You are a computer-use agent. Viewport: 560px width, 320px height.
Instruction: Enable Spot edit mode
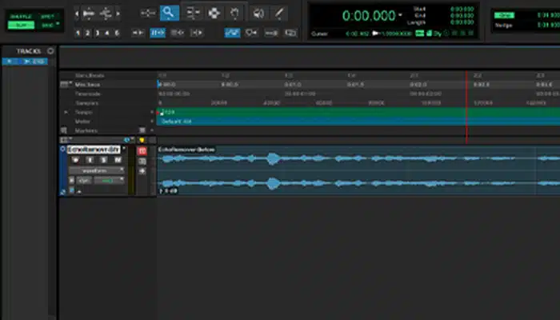pos(47,17)
